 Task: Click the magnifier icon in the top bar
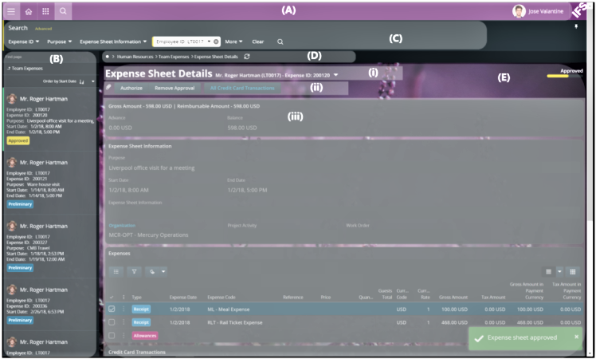tap(63, 12)
